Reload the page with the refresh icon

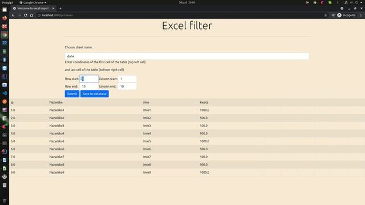25,15
